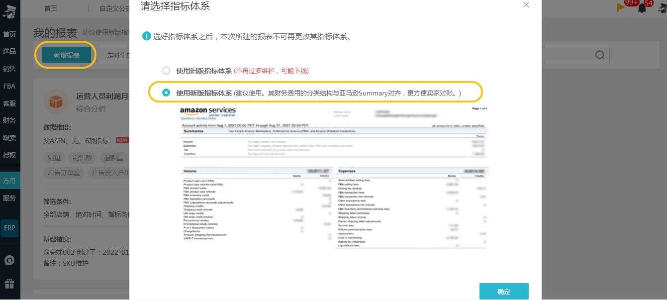Click the 新增报表 button

pyautogui.click(x=67, y=55)
